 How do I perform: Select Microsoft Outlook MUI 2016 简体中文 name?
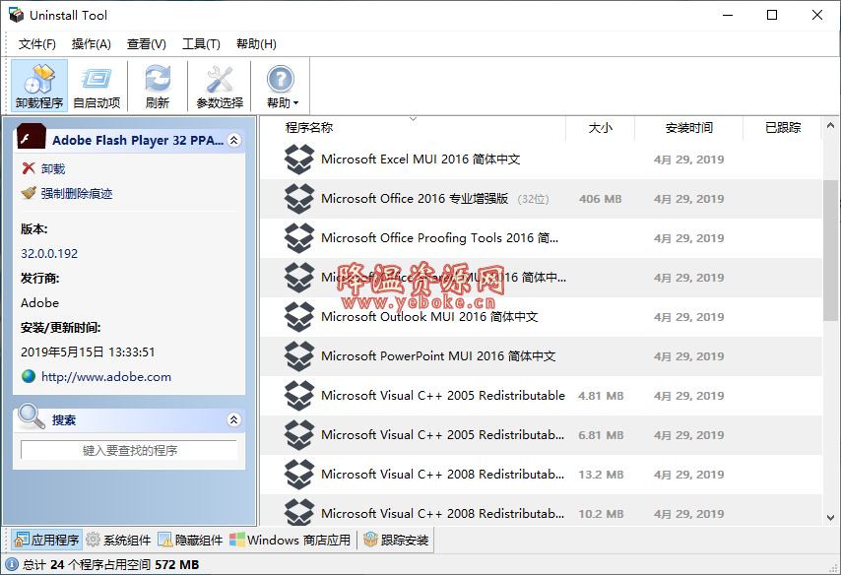coord(429,317)
